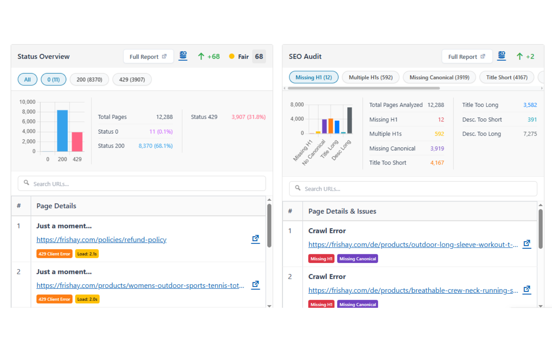Open outdoor-long-sleeve page via its external link icon
Viewport: 552px width, 345px height.
click(x=527, y=244)
